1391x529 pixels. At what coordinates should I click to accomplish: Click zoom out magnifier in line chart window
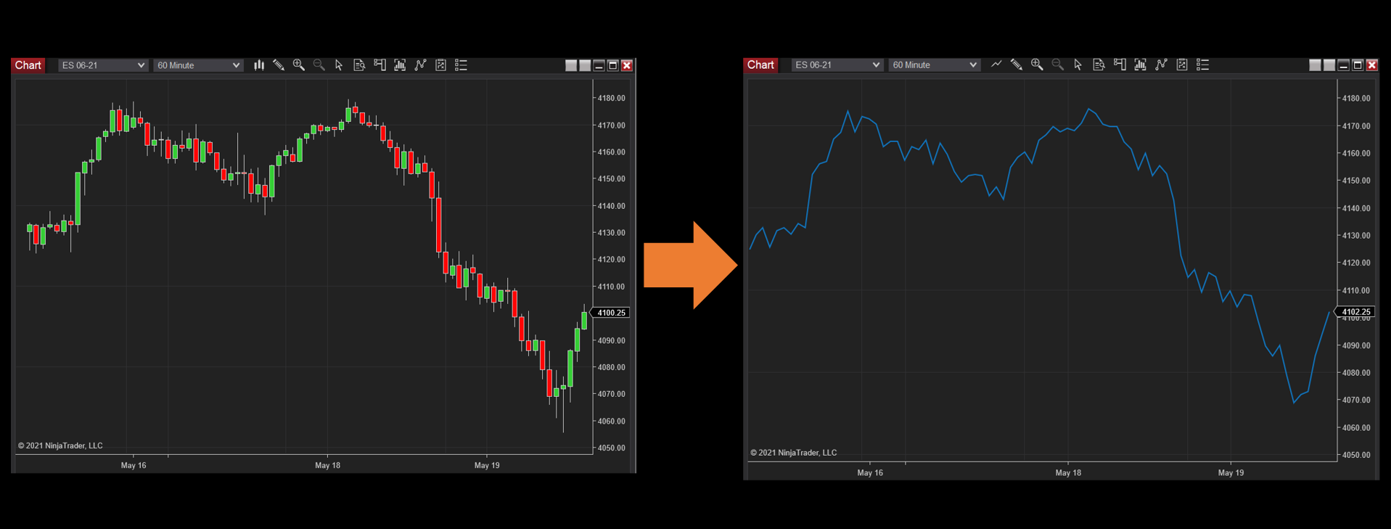tap(1058, 65)
